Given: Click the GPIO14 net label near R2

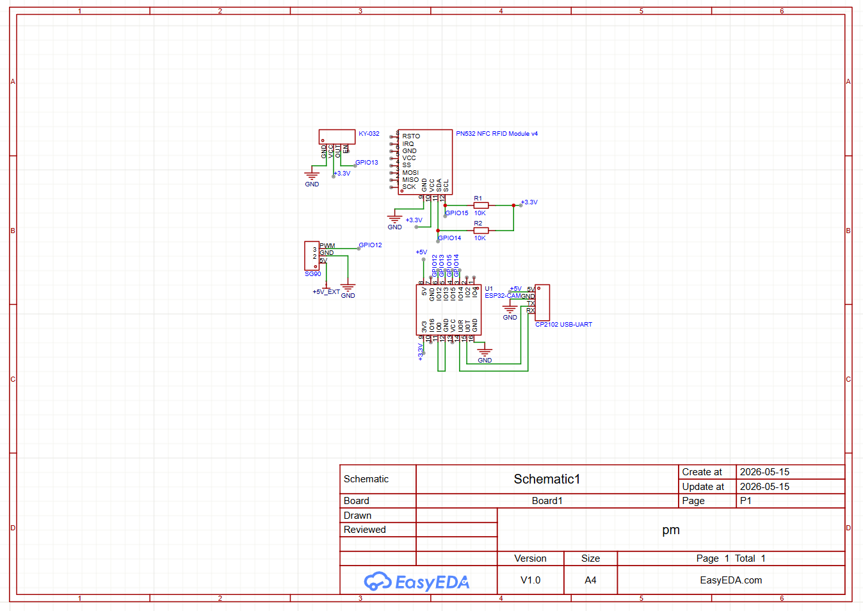Looking at the screenshot, I should (x=449, y=238).
